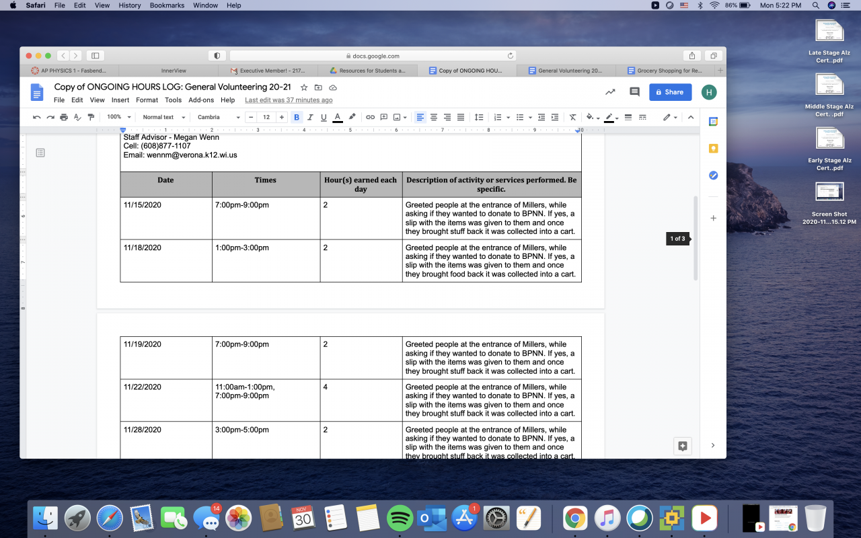Open the Format menu in Docs
Screen dimensions: 861x538
pos(147,100)
